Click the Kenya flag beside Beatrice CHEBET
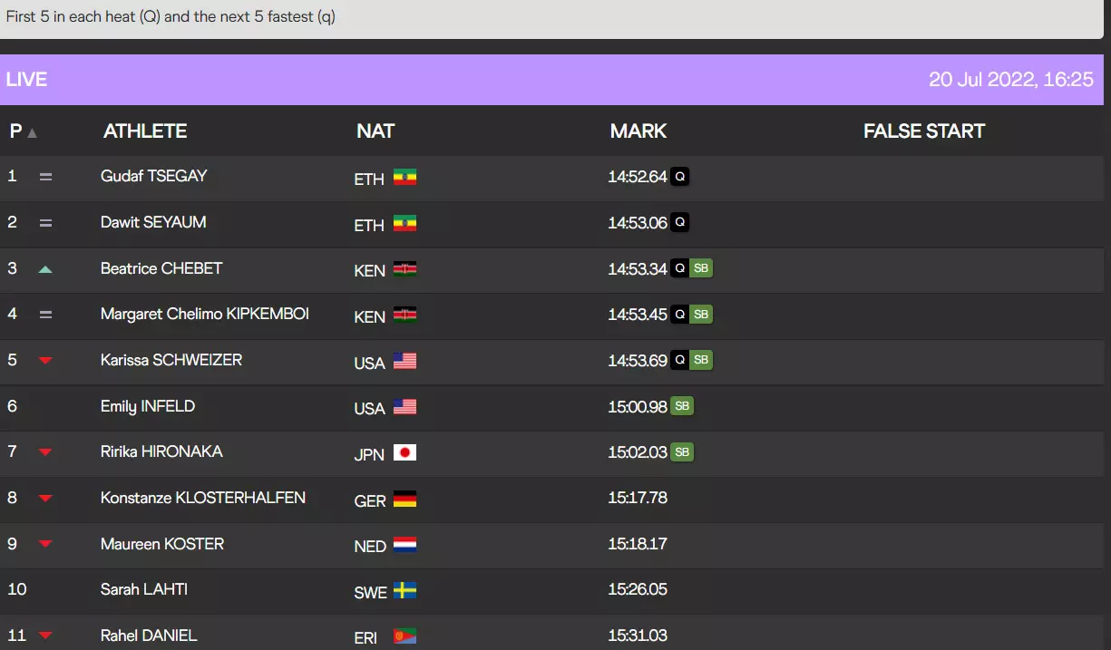Image resolution: width=1111 pixels, height=650 pixels. click(404, 269)
